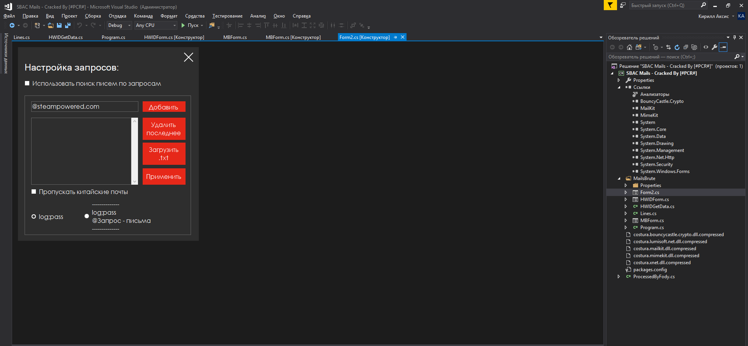
Task: Click the Find in Files toolbar icon
Action: 212,25
